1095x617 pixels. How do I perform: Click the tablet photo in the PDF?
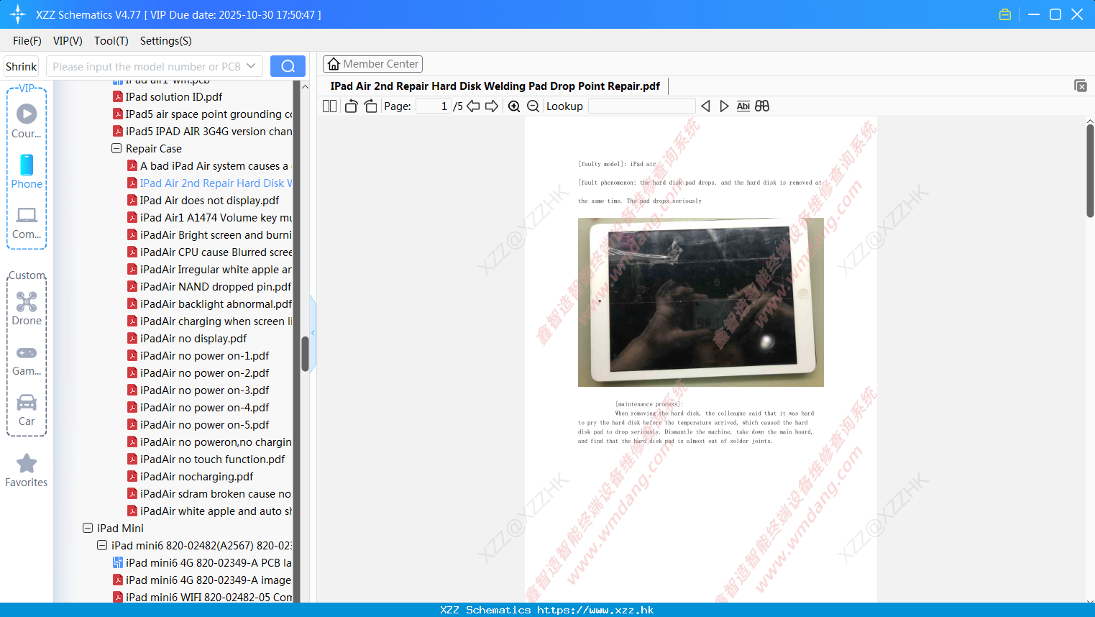coord(701,302)
